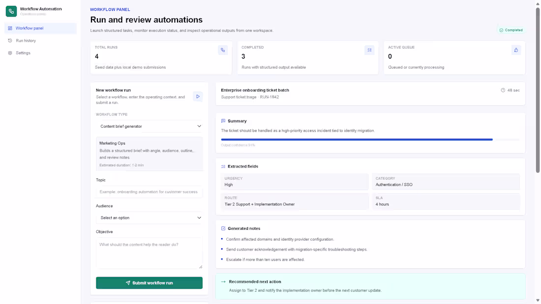
Task: Click the checklist icon on the Completed card
Action: tap(369, 50)
